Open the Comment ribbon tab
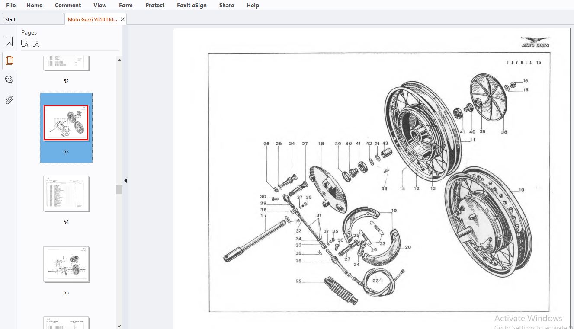The image size is (574, 329). pyautogui.click(x=68, y=5)
